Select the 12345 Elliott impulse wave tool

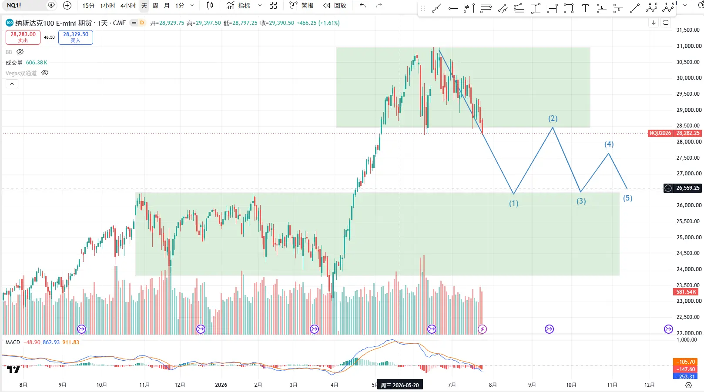(x=668, y=7)
